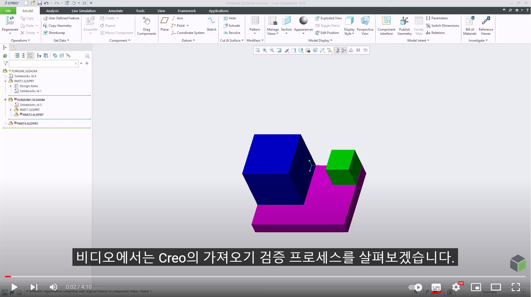Select the Extrude tool
The width and height of the screenshot is (531, 297).
tap(232, 26)
